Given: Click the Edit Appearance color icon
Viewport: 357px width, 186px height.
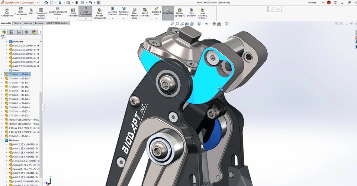Looking at the screenshot, I should click(214, 24).
